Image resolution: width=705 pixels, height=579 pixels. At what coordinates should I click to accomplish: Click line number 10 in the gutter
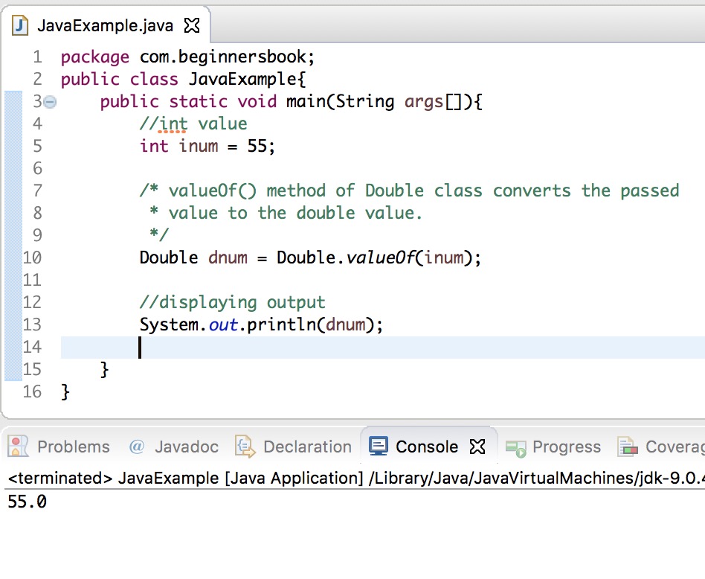click(33, 257)
